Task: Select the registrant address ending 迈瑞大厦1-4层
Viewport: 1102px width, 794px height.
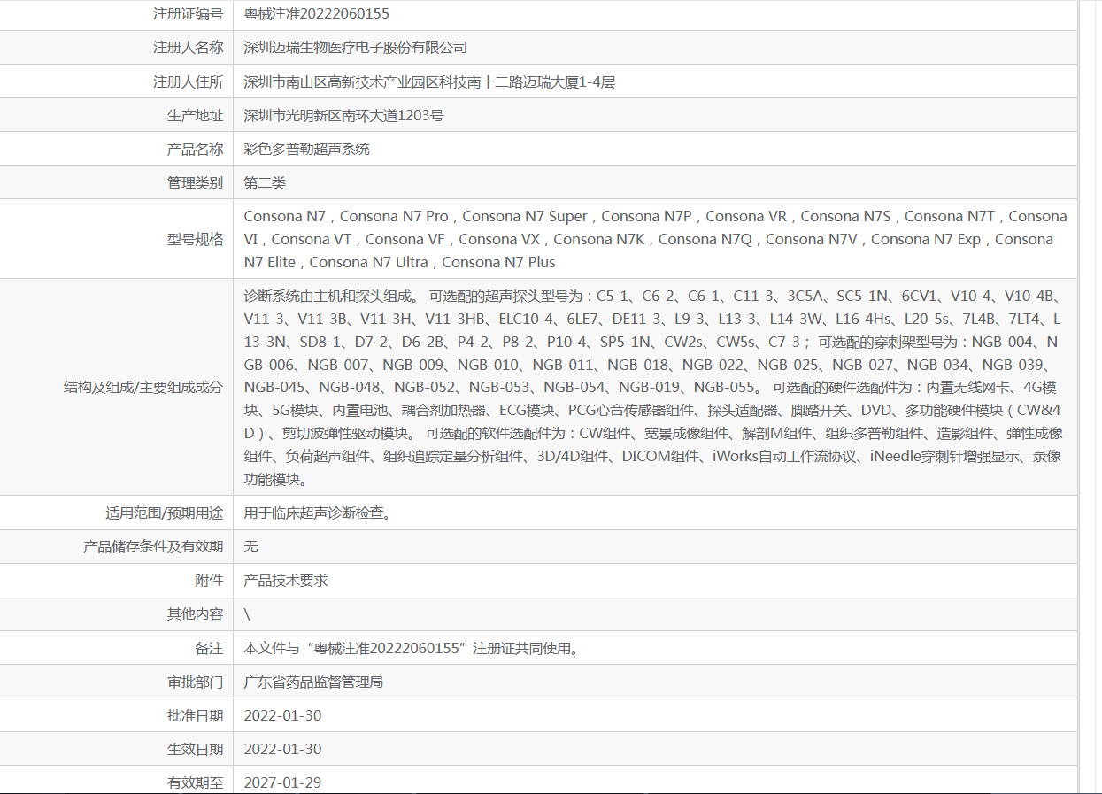Action: pos(429,81)
